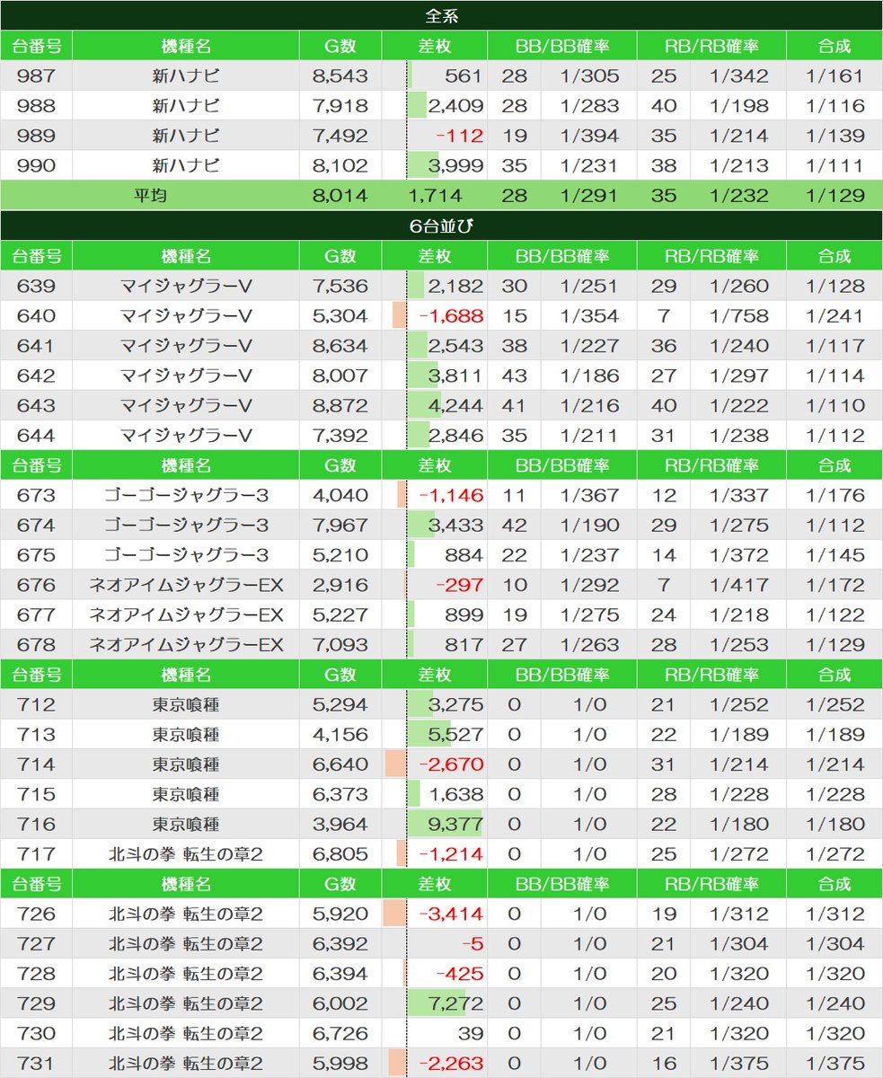Select the average 差枚 value 1,714

pyautogui.click(x=435, y=196)
